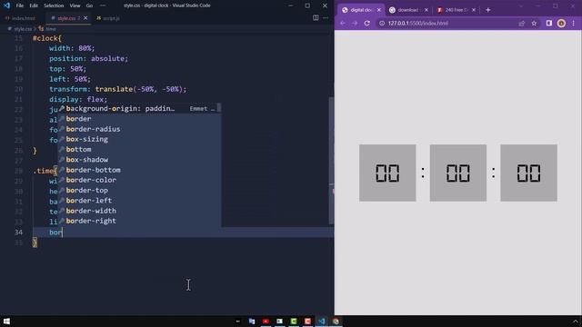The height and width of the screenshot is (327, 582).
Task: Click the transform: translate line
Action: tap(117, 89)
